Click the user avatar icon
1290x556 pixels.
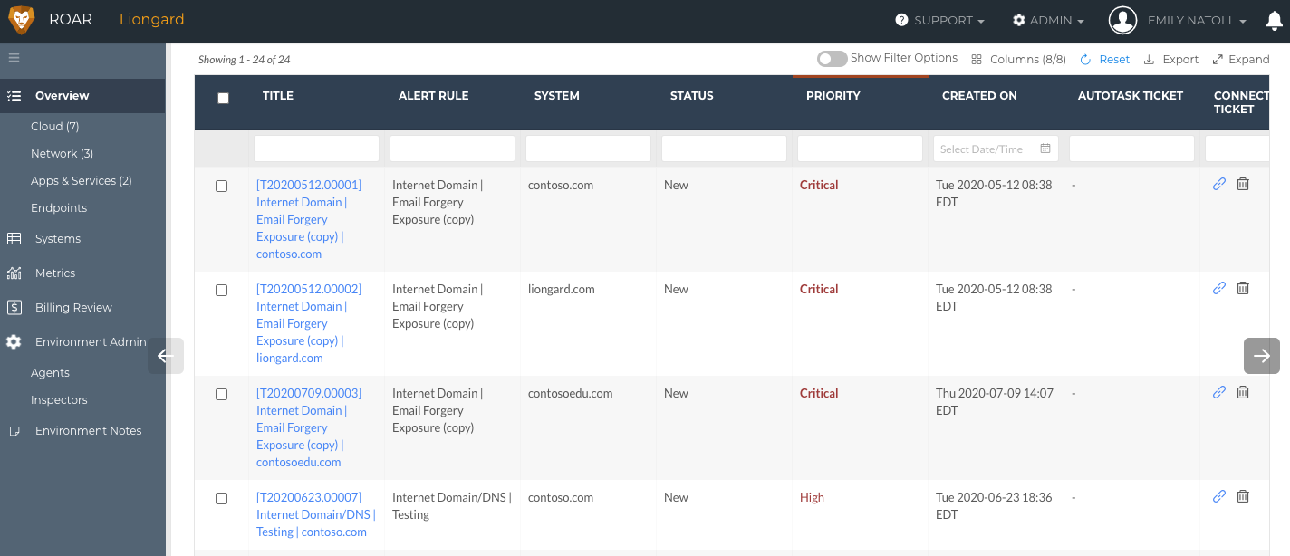point(1122,20)
